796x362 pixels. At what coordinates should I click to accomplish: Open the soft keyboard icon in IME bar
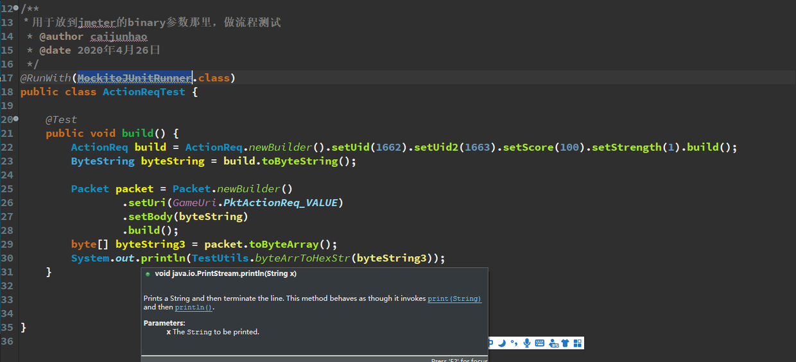click(540, 343)
